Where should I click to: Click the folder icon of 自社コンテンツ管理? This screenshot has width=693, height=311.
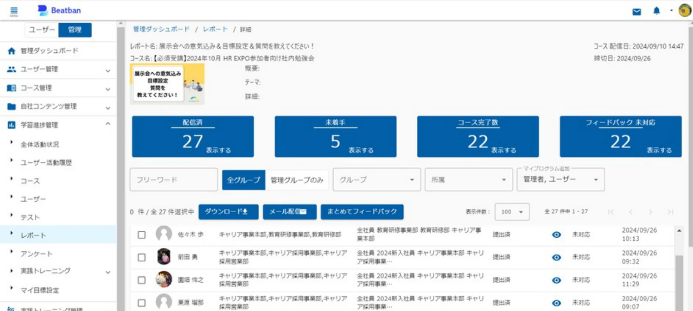click(x=12, y=107)
